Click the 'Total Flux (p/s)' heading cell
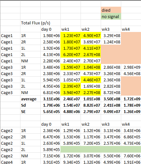The height and width of the screenshot is (164, 141). (x=36, y=23)
